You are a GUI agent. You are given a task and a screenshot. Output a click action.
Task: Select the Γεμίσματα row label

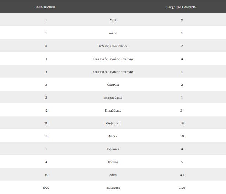pyautogui.click(x=113, y=188)
